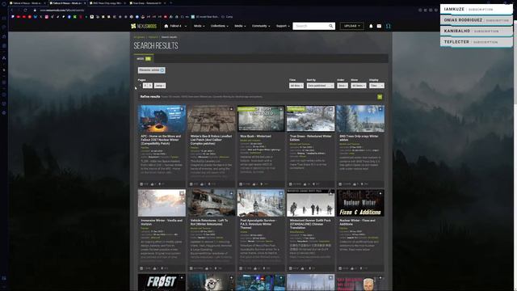Select the Mods results tab
The width and height of the screenshot is (517, 291).
point(144,59)
